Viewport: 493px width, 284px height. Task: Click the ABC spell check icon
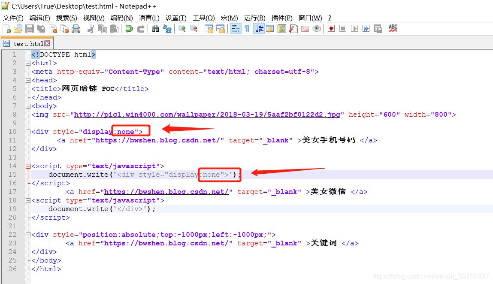tap(393, 29)
